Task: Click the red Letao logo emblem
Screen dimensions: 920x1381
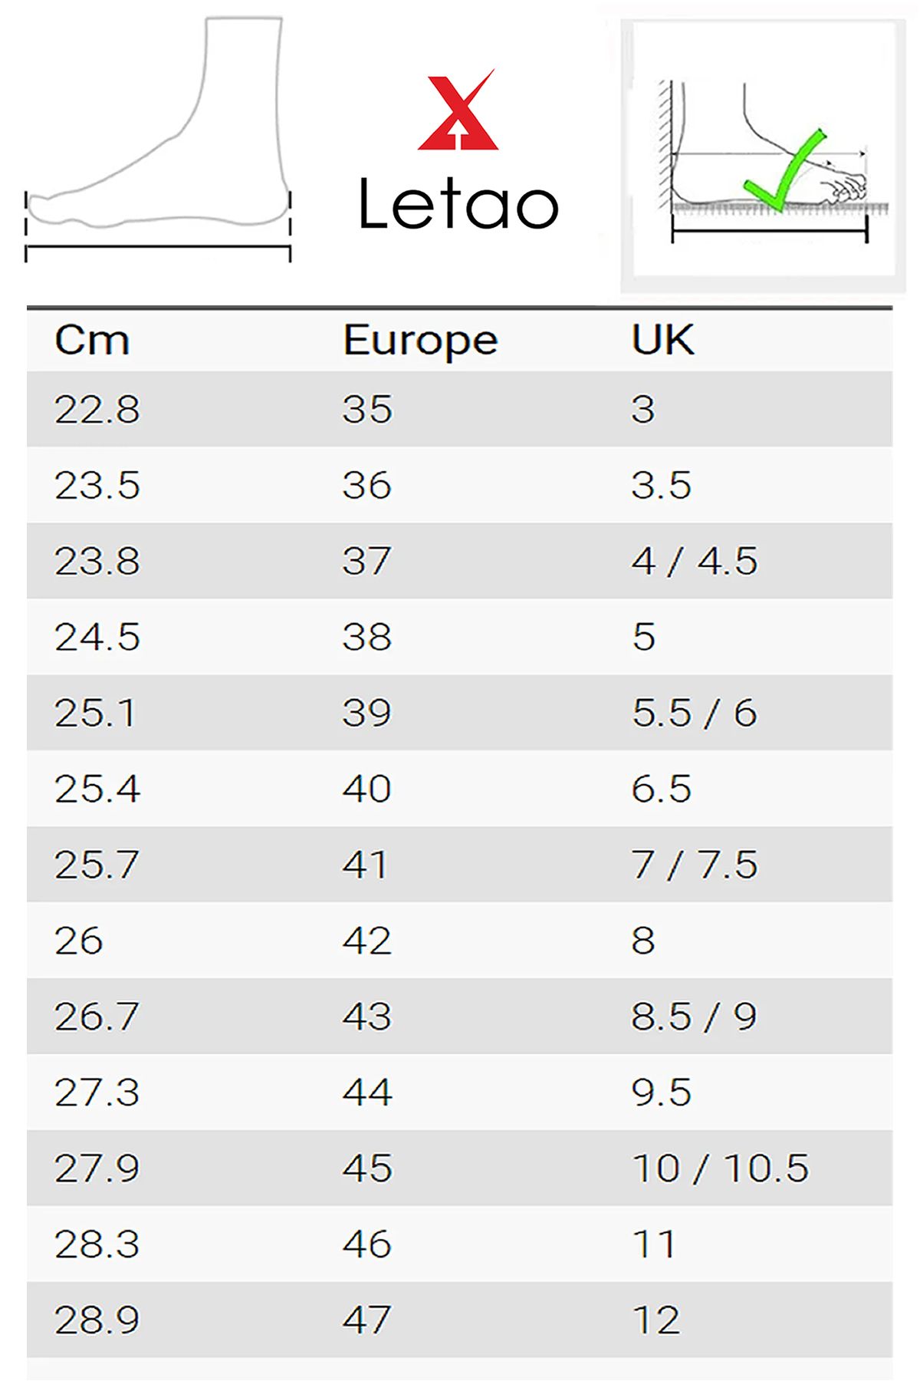Action: click(x=458, y=111)
